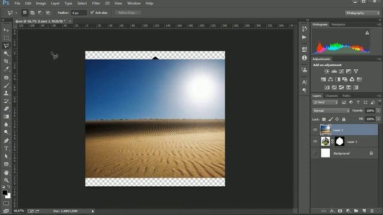
Task: Choose Add to selection button
Action: coord(32,13)
